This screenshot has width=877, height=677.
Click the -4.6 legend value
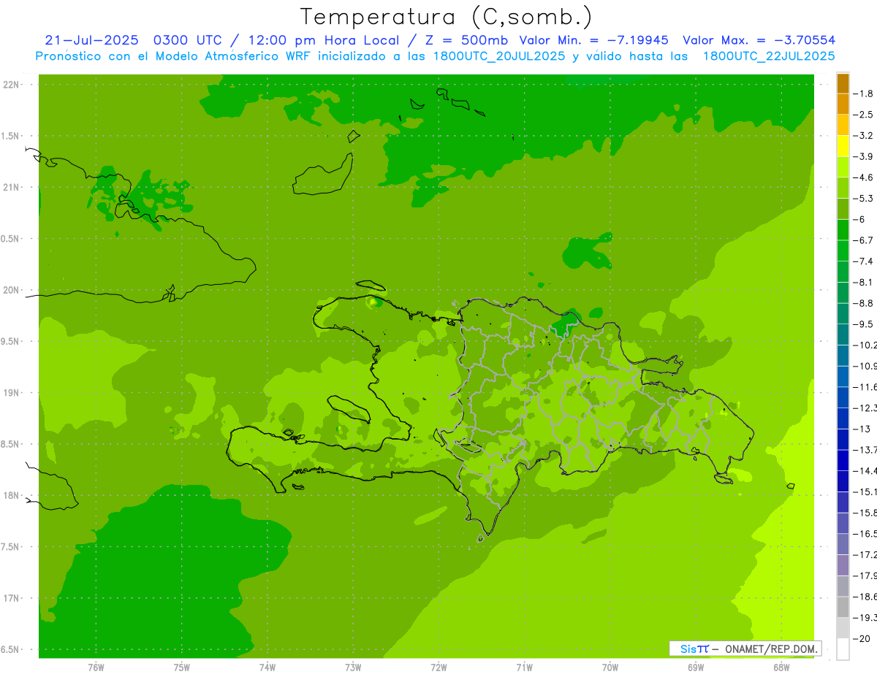pos(863,177)
